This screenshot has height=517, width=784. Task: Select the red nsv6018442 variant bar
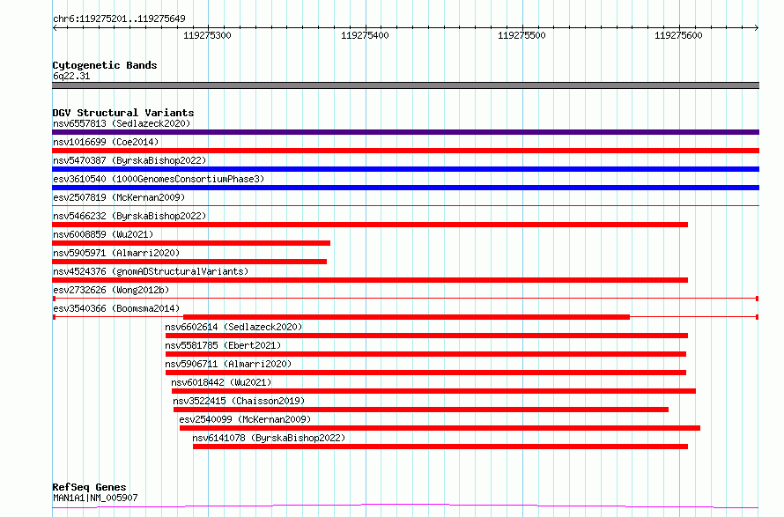(x=433, y=391)
